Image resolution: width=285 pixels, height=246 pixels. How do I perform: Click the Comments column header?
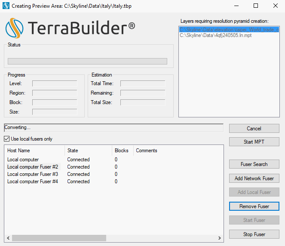point(147,151)
